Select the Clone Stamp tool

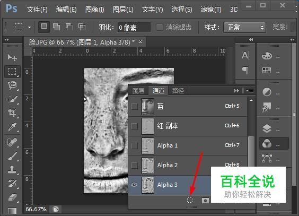pos(12,169)
